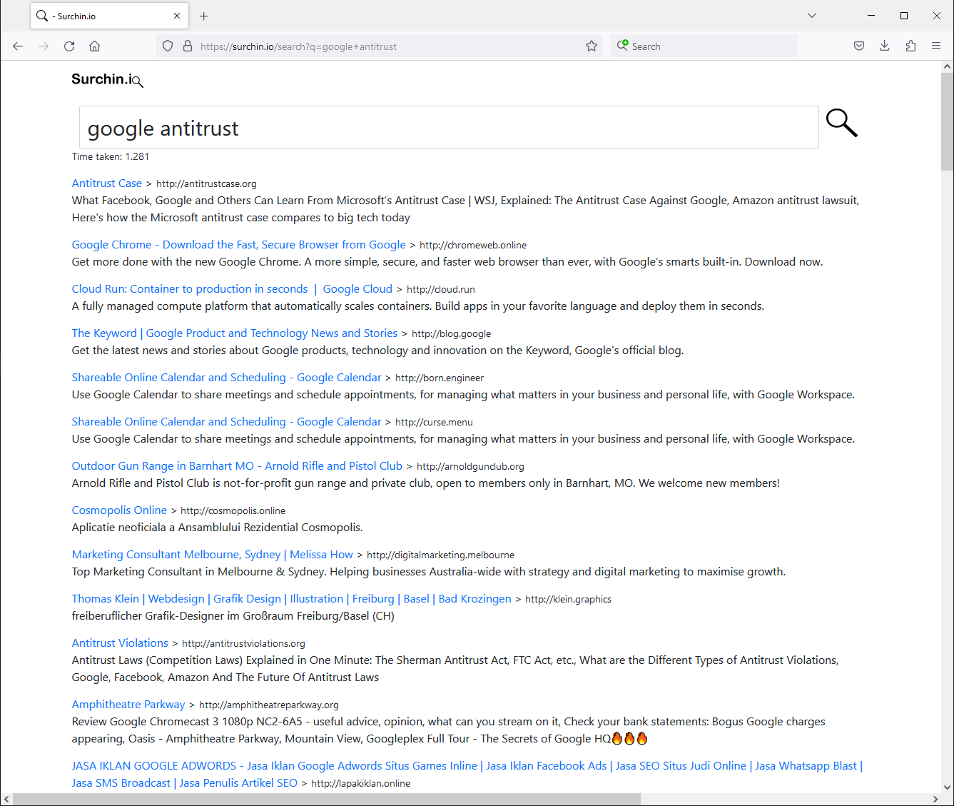
Task: Click the large magnifying glass search button
Action: coord(841,123)
